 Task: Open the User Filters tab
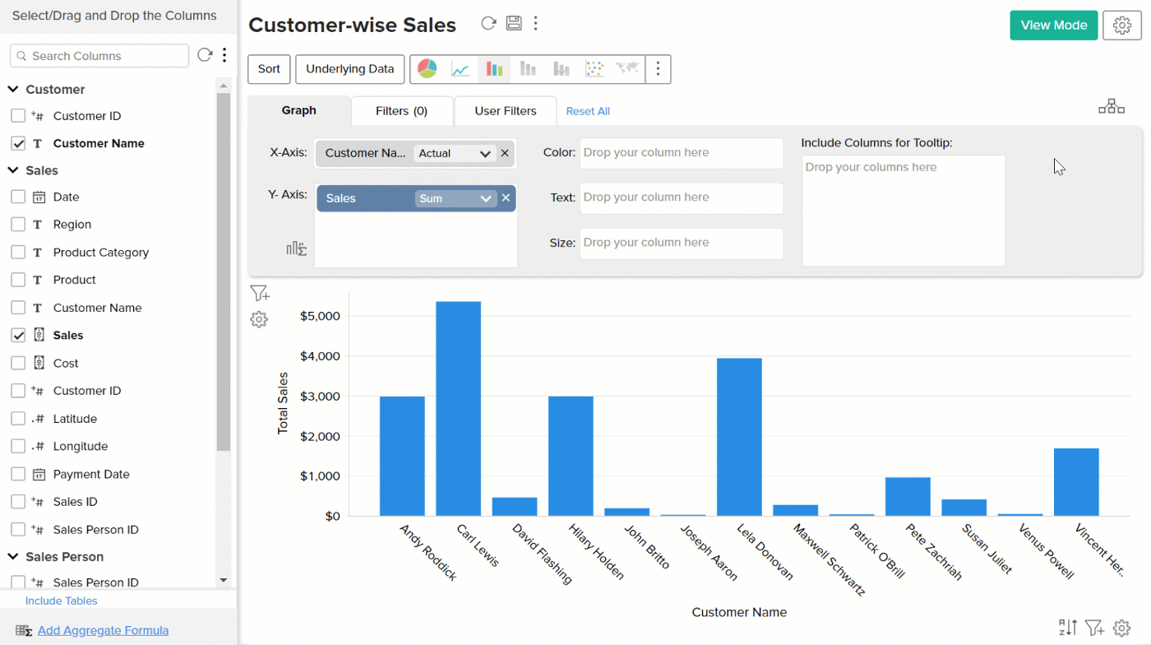(x=505, y=111)
